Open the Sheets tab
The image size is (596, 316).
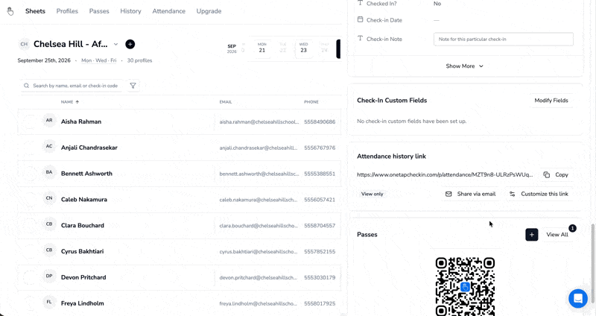pyautogui.click(x=35, y=11)
